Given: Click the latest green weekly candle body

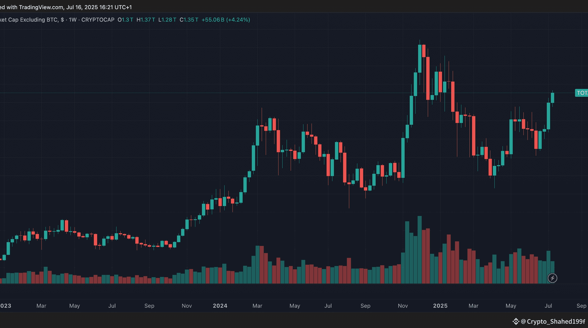Looking at the screenshot, I should pyautogui.click(x=552, y=98).
